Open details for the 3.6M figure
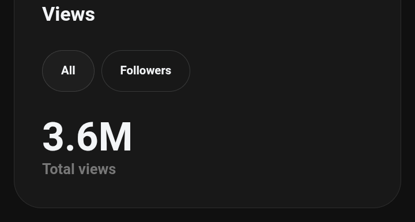The image size is (415, 222). point(87,137)
